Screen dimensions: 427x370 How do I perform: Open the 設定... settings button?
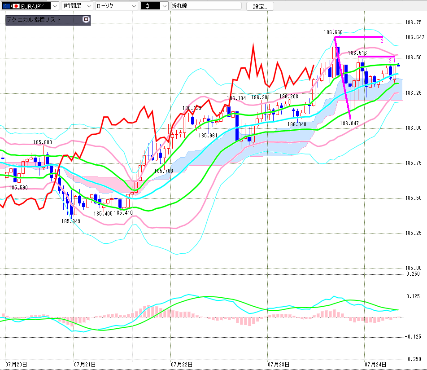point(260,6)
